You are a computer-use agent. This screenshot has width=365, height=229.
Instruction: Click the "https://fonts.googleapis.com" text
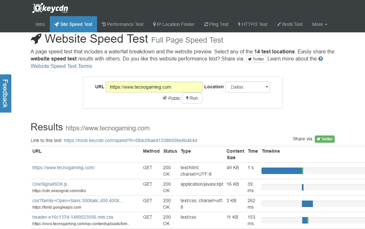pyautogui.click(x=57, y=207)
